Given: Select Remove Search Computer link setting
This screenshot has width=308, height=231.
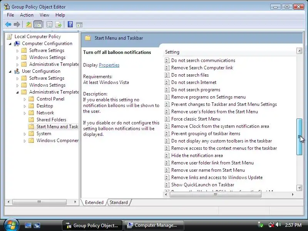Looking at the screenshot, I should (202, 68).
